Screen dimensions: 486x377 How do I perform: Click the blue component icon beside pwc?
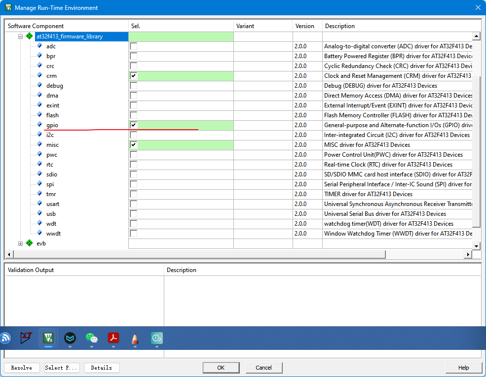(x=39, y=154)
